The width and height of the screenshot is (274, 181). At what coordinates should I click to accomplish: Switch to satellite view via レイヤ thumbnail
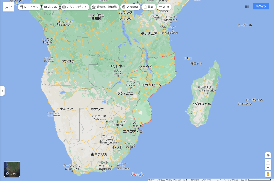(12, 169)
